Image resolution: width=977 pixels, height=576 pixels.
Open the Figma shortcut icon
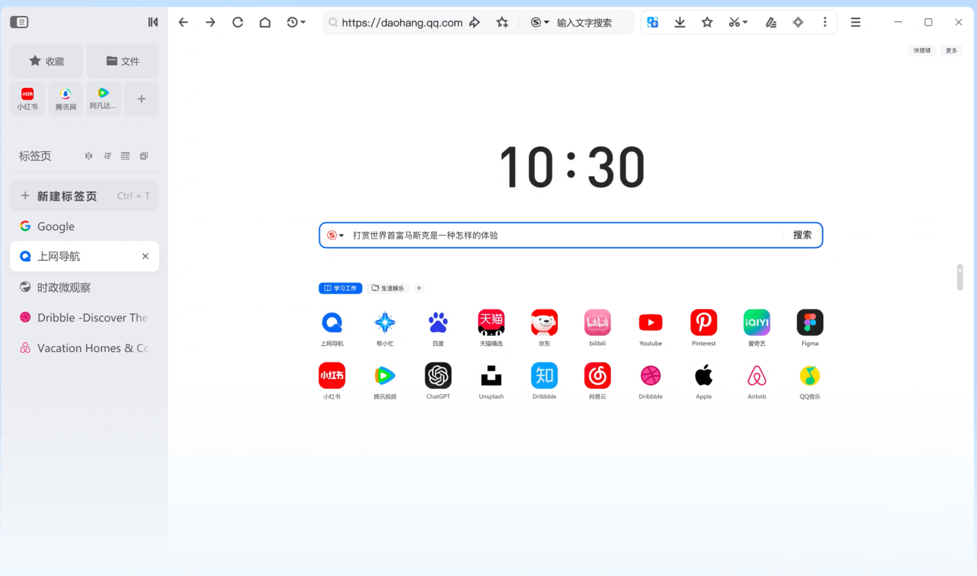[810, 323]
